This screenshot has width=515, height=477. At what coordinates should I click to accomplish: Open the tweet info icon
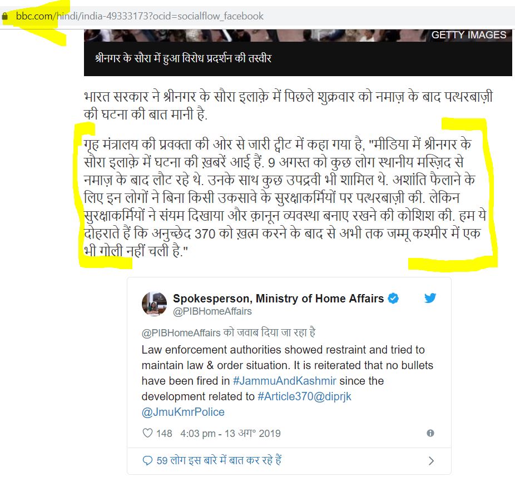(x=430, y=433)
